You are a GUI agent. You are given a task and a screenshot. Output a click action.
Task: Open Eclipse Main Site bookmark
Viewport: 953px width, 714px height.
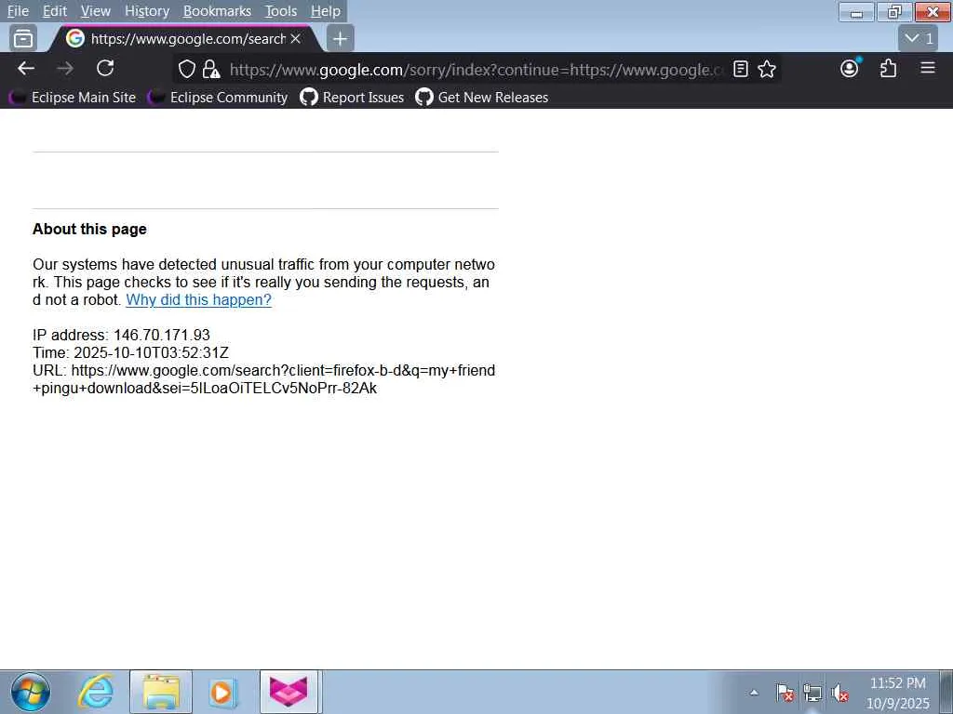click(x=73, y=97)
